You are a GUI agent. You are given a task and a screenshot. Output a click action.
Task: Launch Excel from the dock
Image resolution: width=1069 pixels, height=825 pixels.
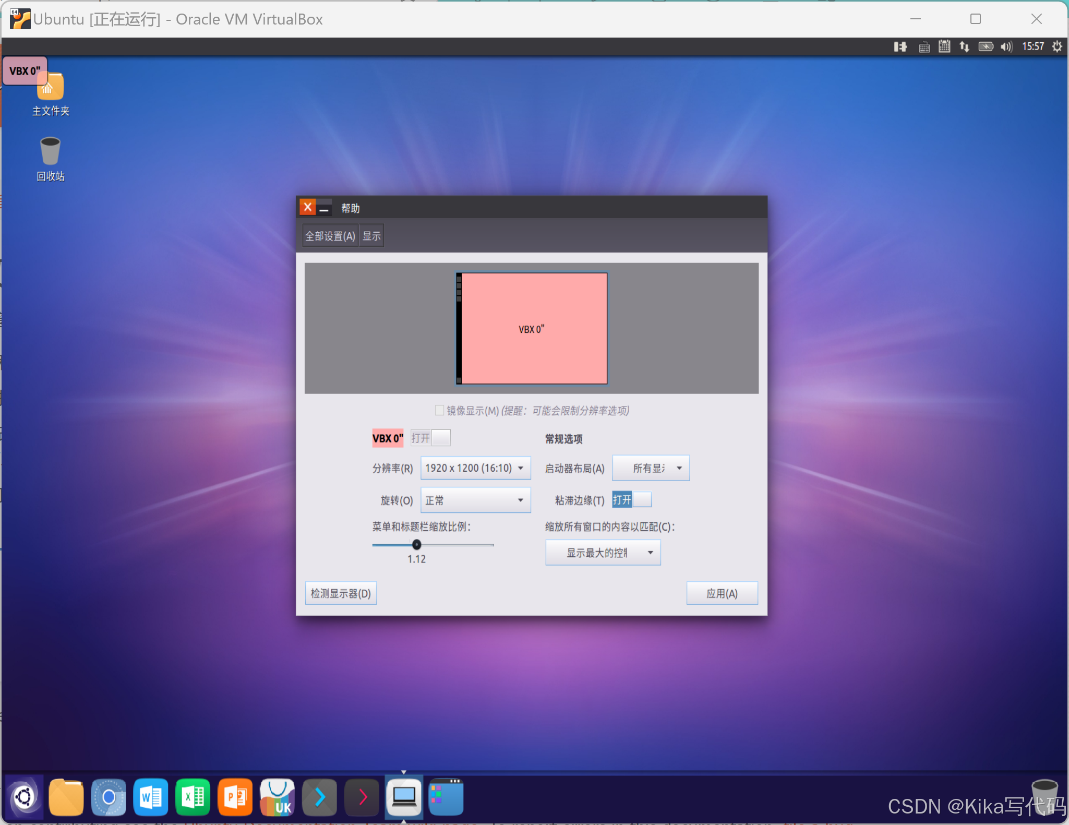click(x=193, y=797)
